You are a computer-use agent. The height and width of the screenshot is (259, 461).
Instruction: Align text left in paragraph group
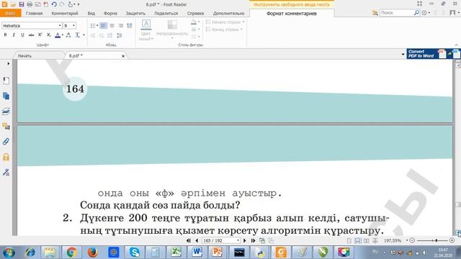click(x=103, y=26)
